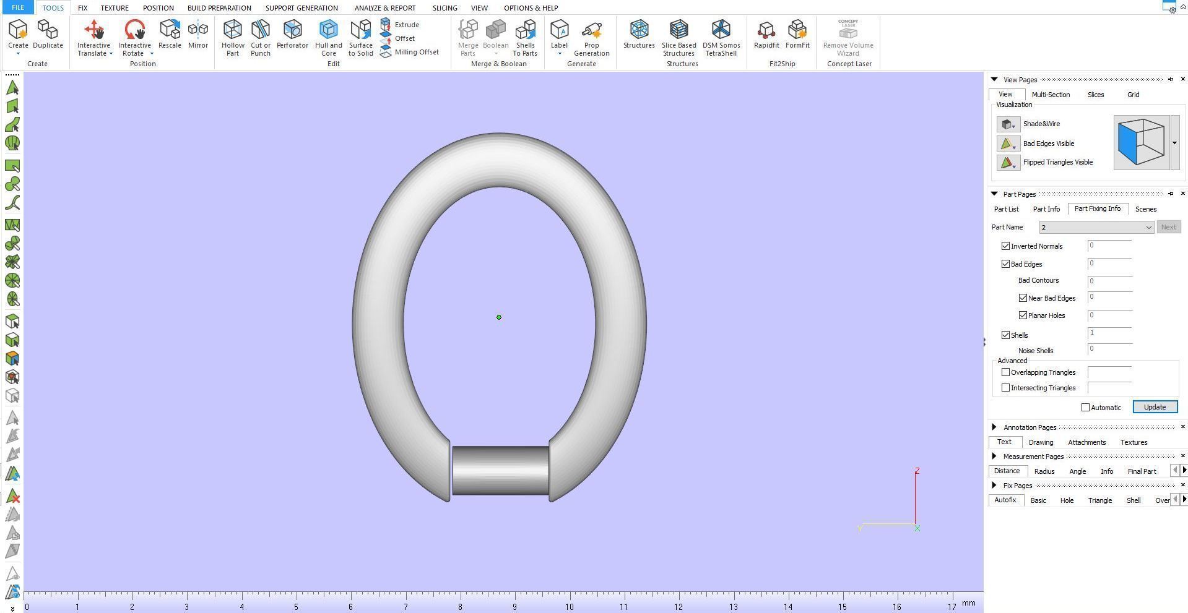1188x613 pixels.
Task: Select the Radius measurement tab
Action: [1044, 471]
